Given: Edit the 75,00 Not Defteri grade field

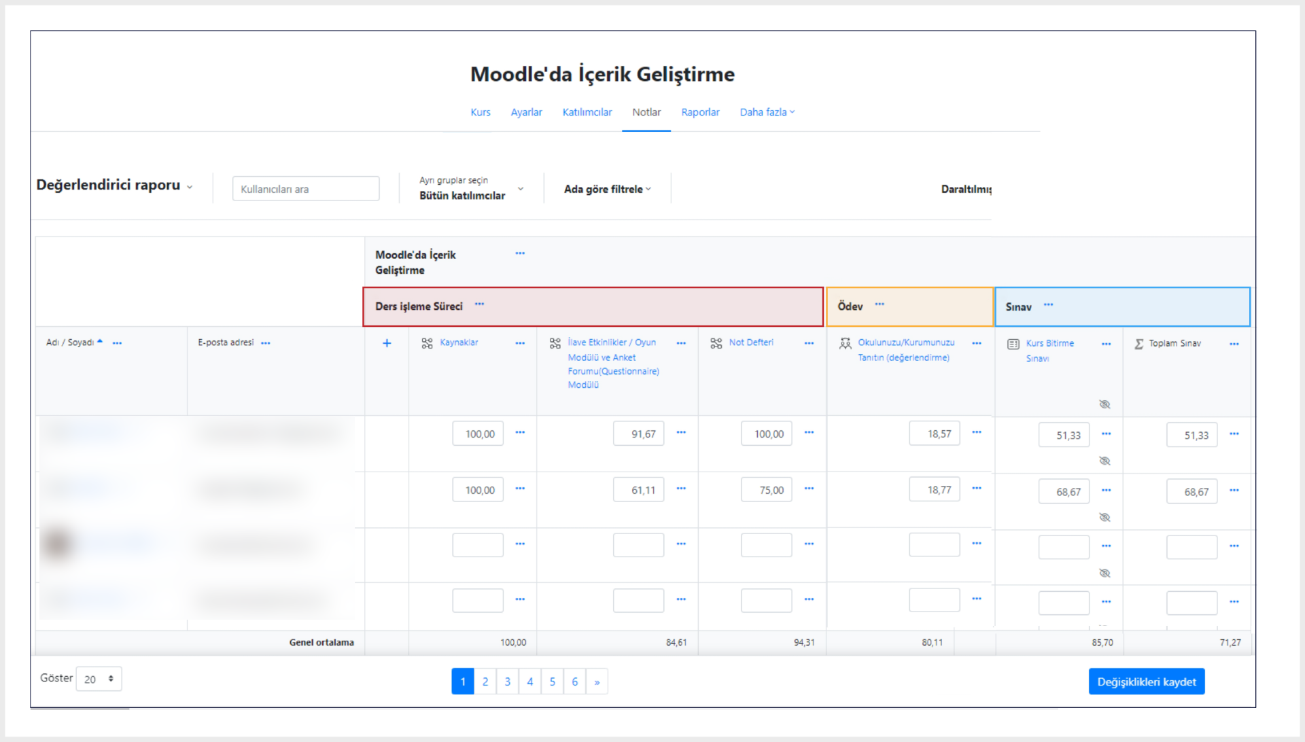Looking at the screenshot, I should (767, 490).
